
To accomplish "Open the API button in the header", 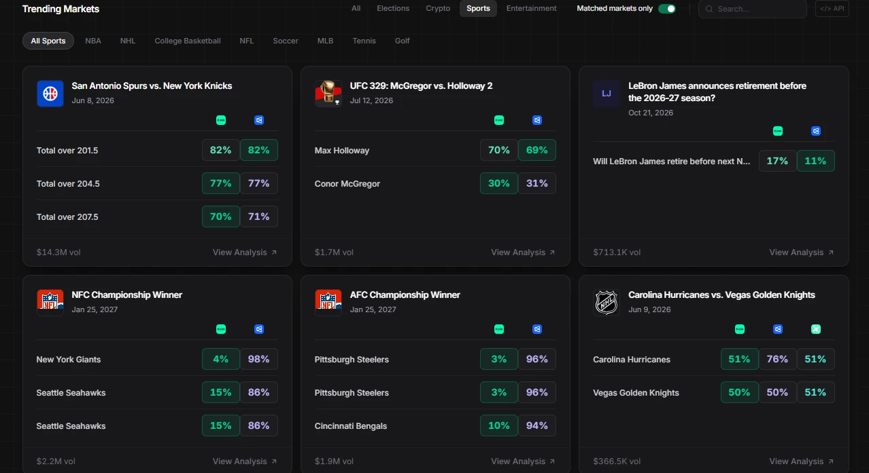I will [x=832, y=9].
